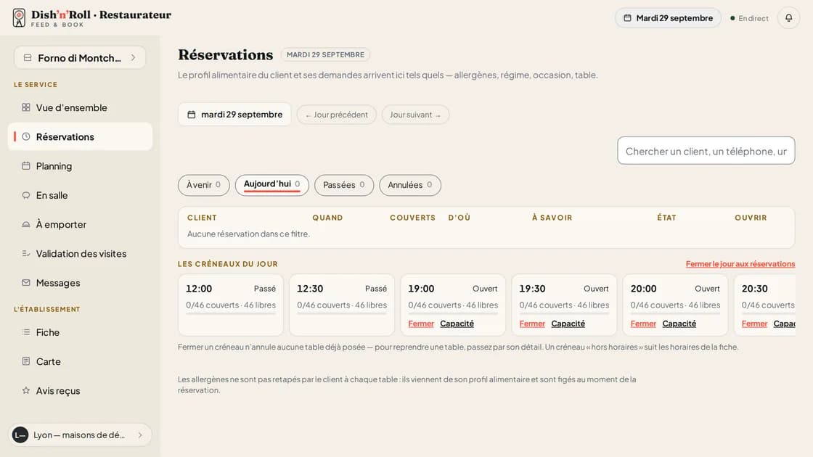This screenshot has height=457, width=813.
Task: Click the Vue d'ensemble grid icon
Action: tap(26, 107)
